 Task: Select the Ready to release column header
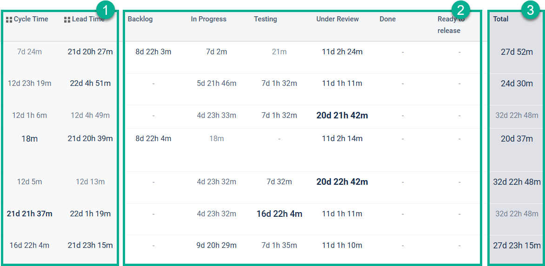coord(449,25)
